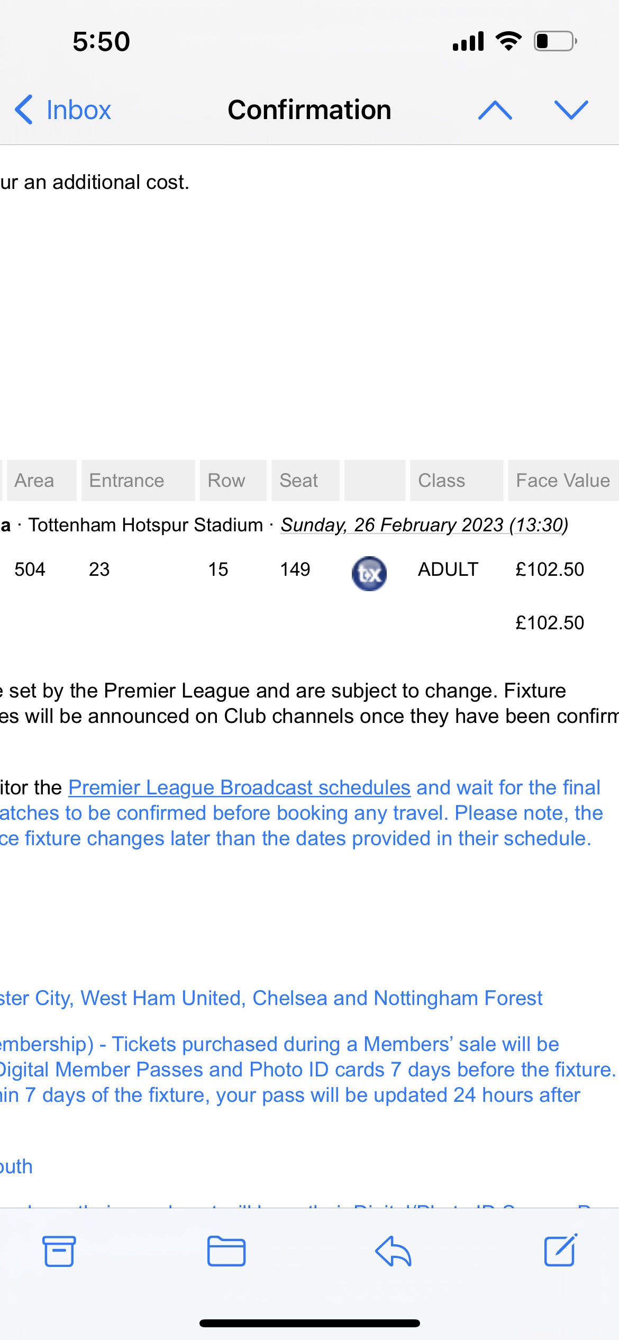Tap the Confirmation email title
This screenshot has width=619, height=1340.
pos(309,110)
